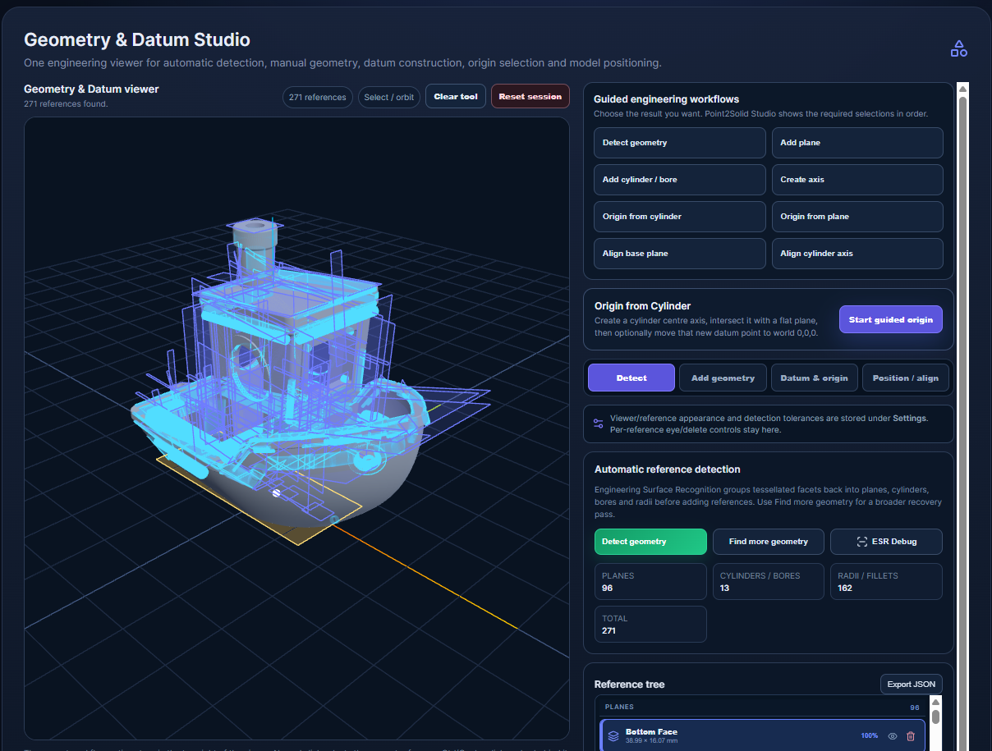
Task: Export the reference tree as JSON
Action: click(912, 685)
